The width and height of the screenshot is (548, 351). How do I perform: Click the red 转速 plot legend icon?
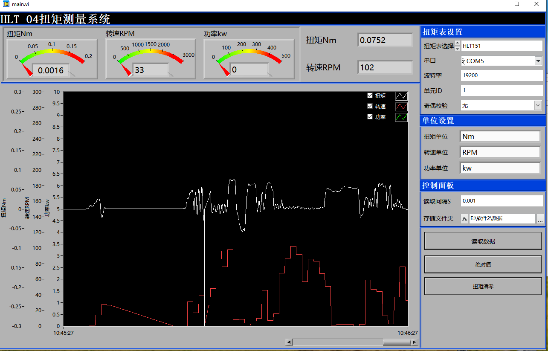pyautogui.click(x=401, y=107)
